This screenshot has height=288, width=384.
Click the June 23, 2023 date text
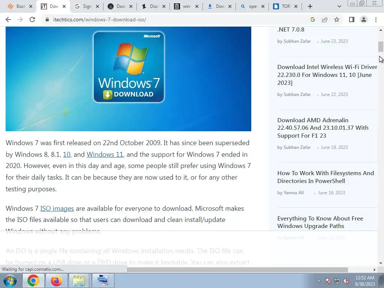[x=334, y=41]
